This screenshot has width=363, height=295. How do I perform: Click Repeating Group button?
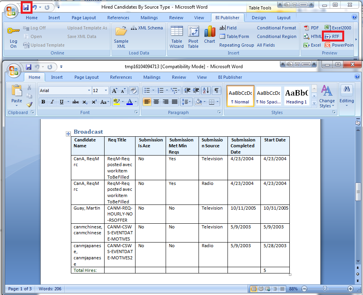pos(237,45)
